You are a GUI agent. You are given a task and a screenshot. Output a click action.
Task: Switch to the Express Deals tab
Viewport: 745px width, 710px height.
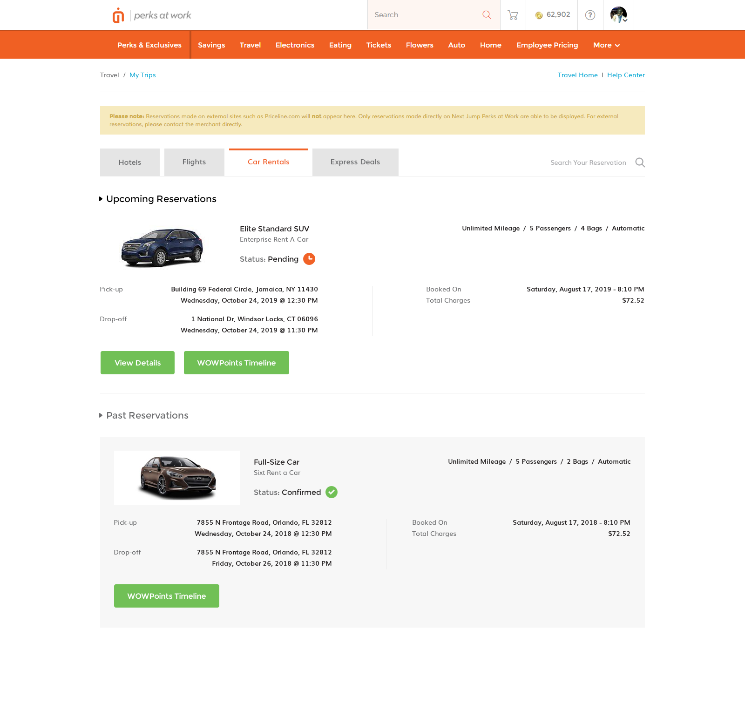[x=355, y=162]
